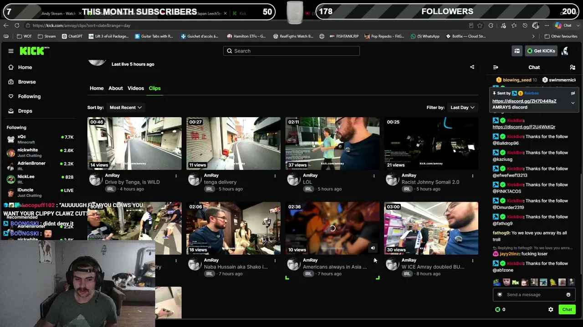Open the 'Drive by Tenga, is WILD' clip thumbnail
This screenshot has height=327, width=583.
(134, 144)
